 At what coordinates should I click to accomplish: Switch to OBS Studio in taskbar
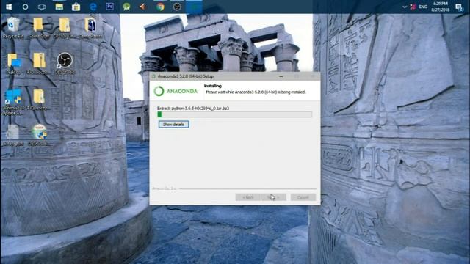click(177, 7)
